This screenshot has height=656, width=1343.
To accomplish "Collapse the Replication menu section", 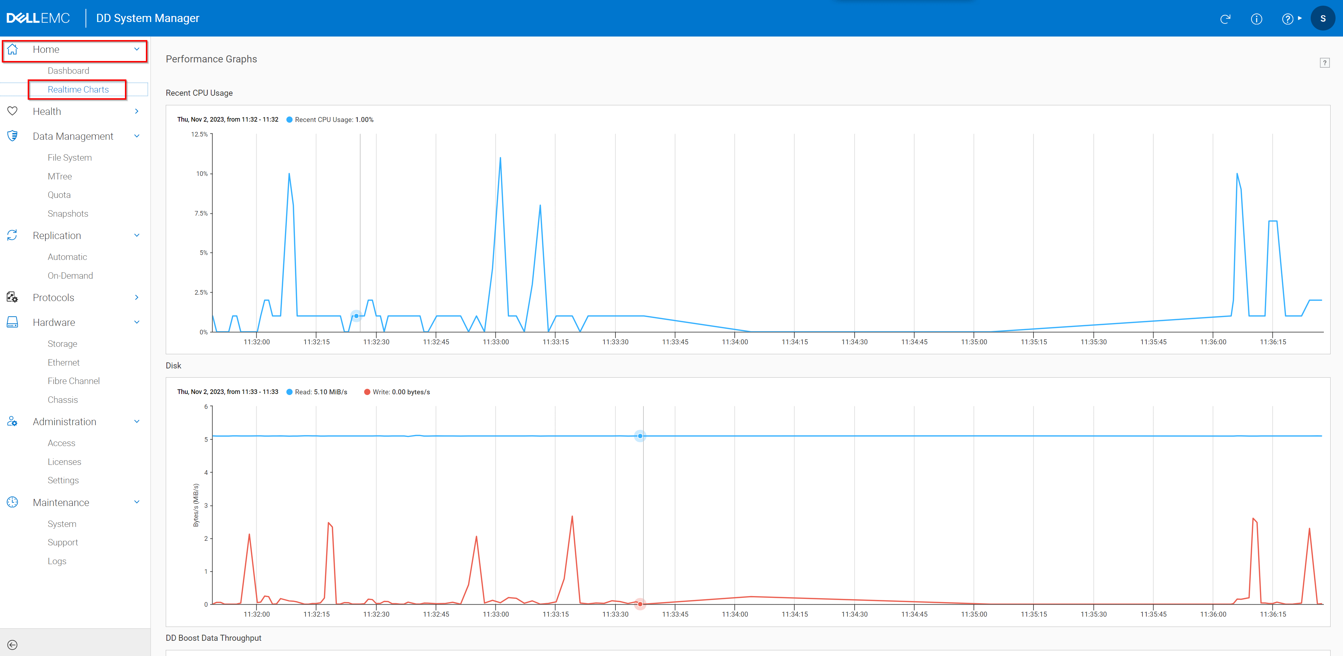I will point(137,235).
